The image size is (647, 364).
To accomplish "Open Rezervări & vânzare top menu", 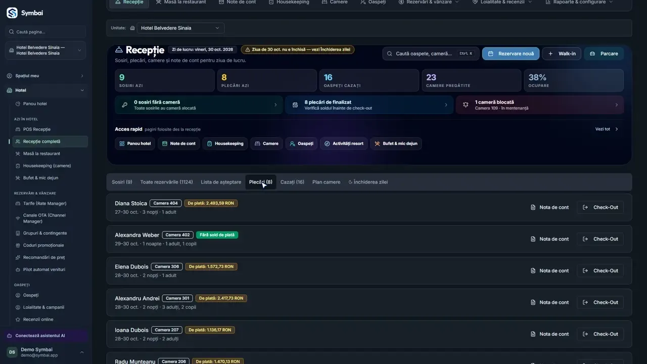I will coord(429,3).
